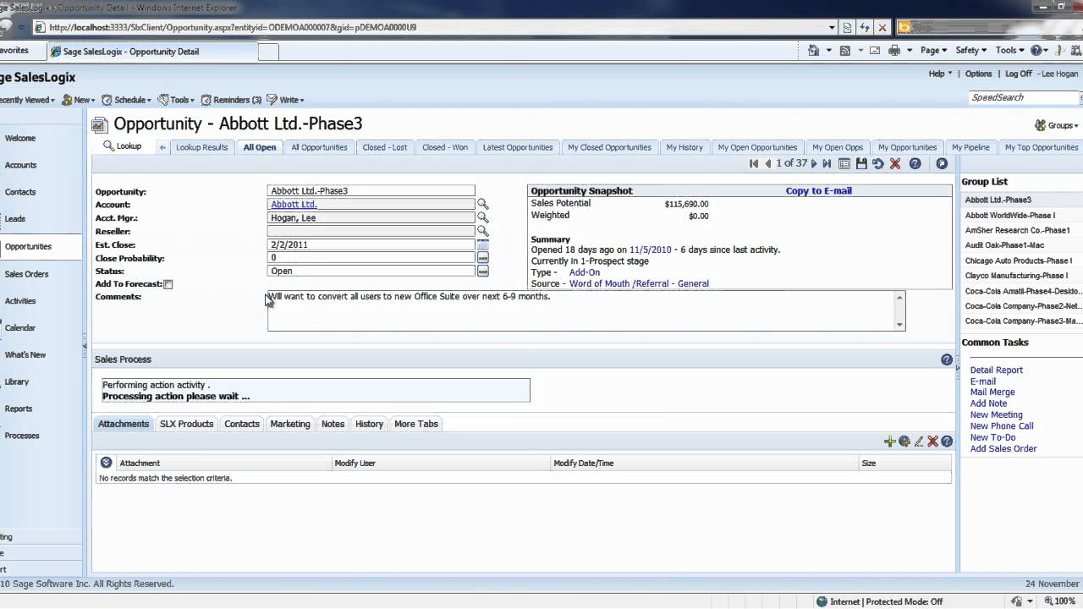Open help in the attachments toolbar
Viewport: 1083px width, 609px height.
click(x=947, y=442)
